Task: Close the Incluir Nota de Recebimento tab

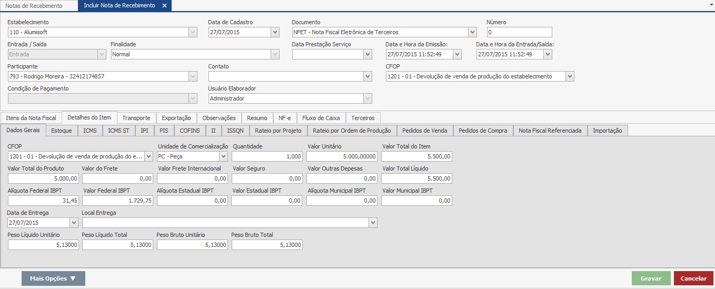Action: 164,6
